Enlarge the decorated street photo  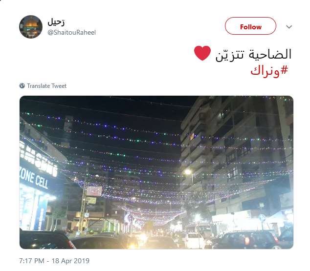point(156,172)
